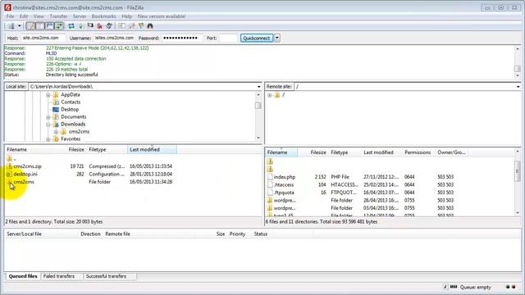Open the Site Manager dropdown arrow
525x295 pixels.
click(20, 26)
